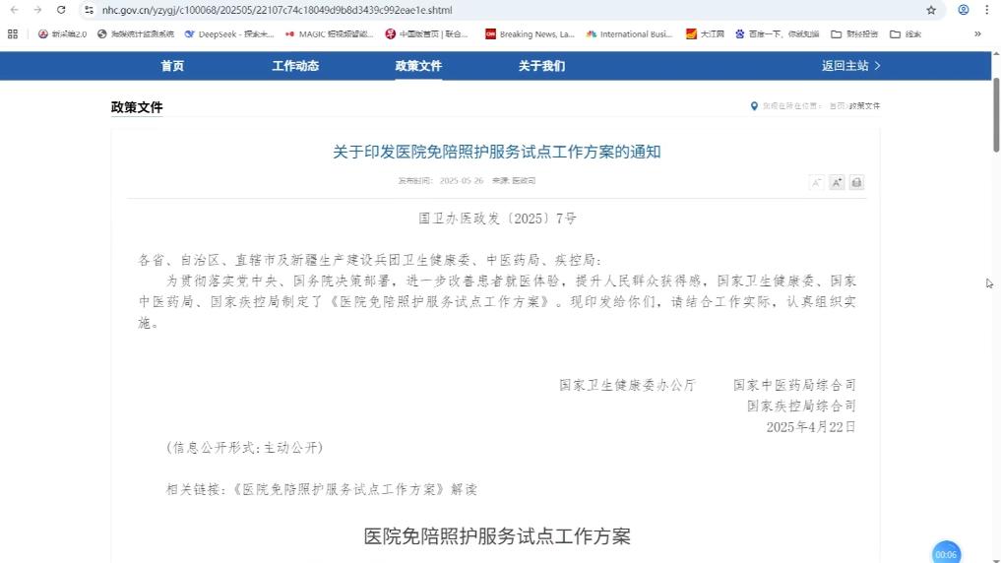Reload the current page
The image size is (1001, 563).
61,10
